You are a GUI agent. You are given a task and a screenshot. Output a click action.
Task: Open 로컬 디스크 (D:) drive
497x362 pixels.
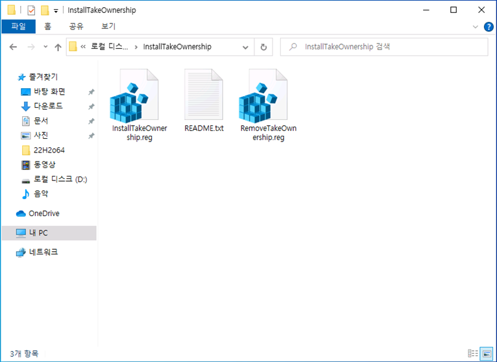pyautogui.click(x=60, y=179)
